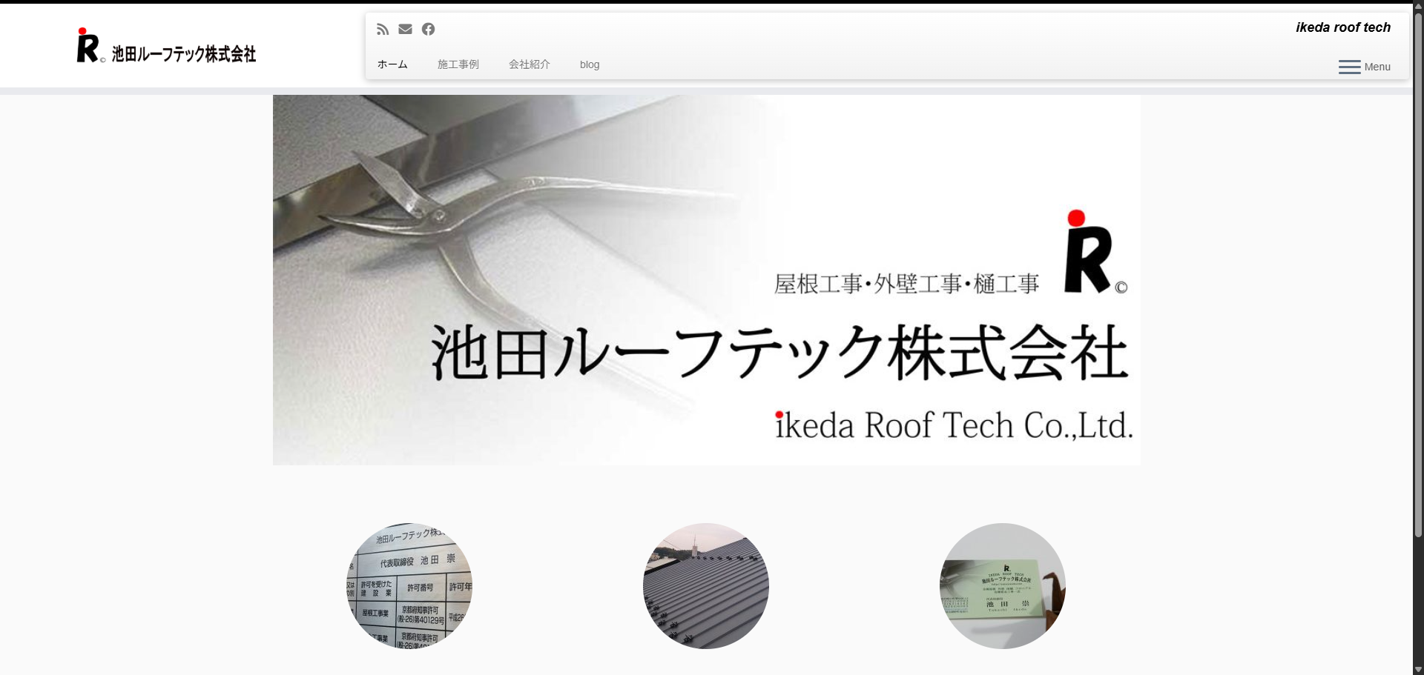Open the metal roof circular thumbnail
Viewport: 1424px width, 675px height.
tap(706, 586)
